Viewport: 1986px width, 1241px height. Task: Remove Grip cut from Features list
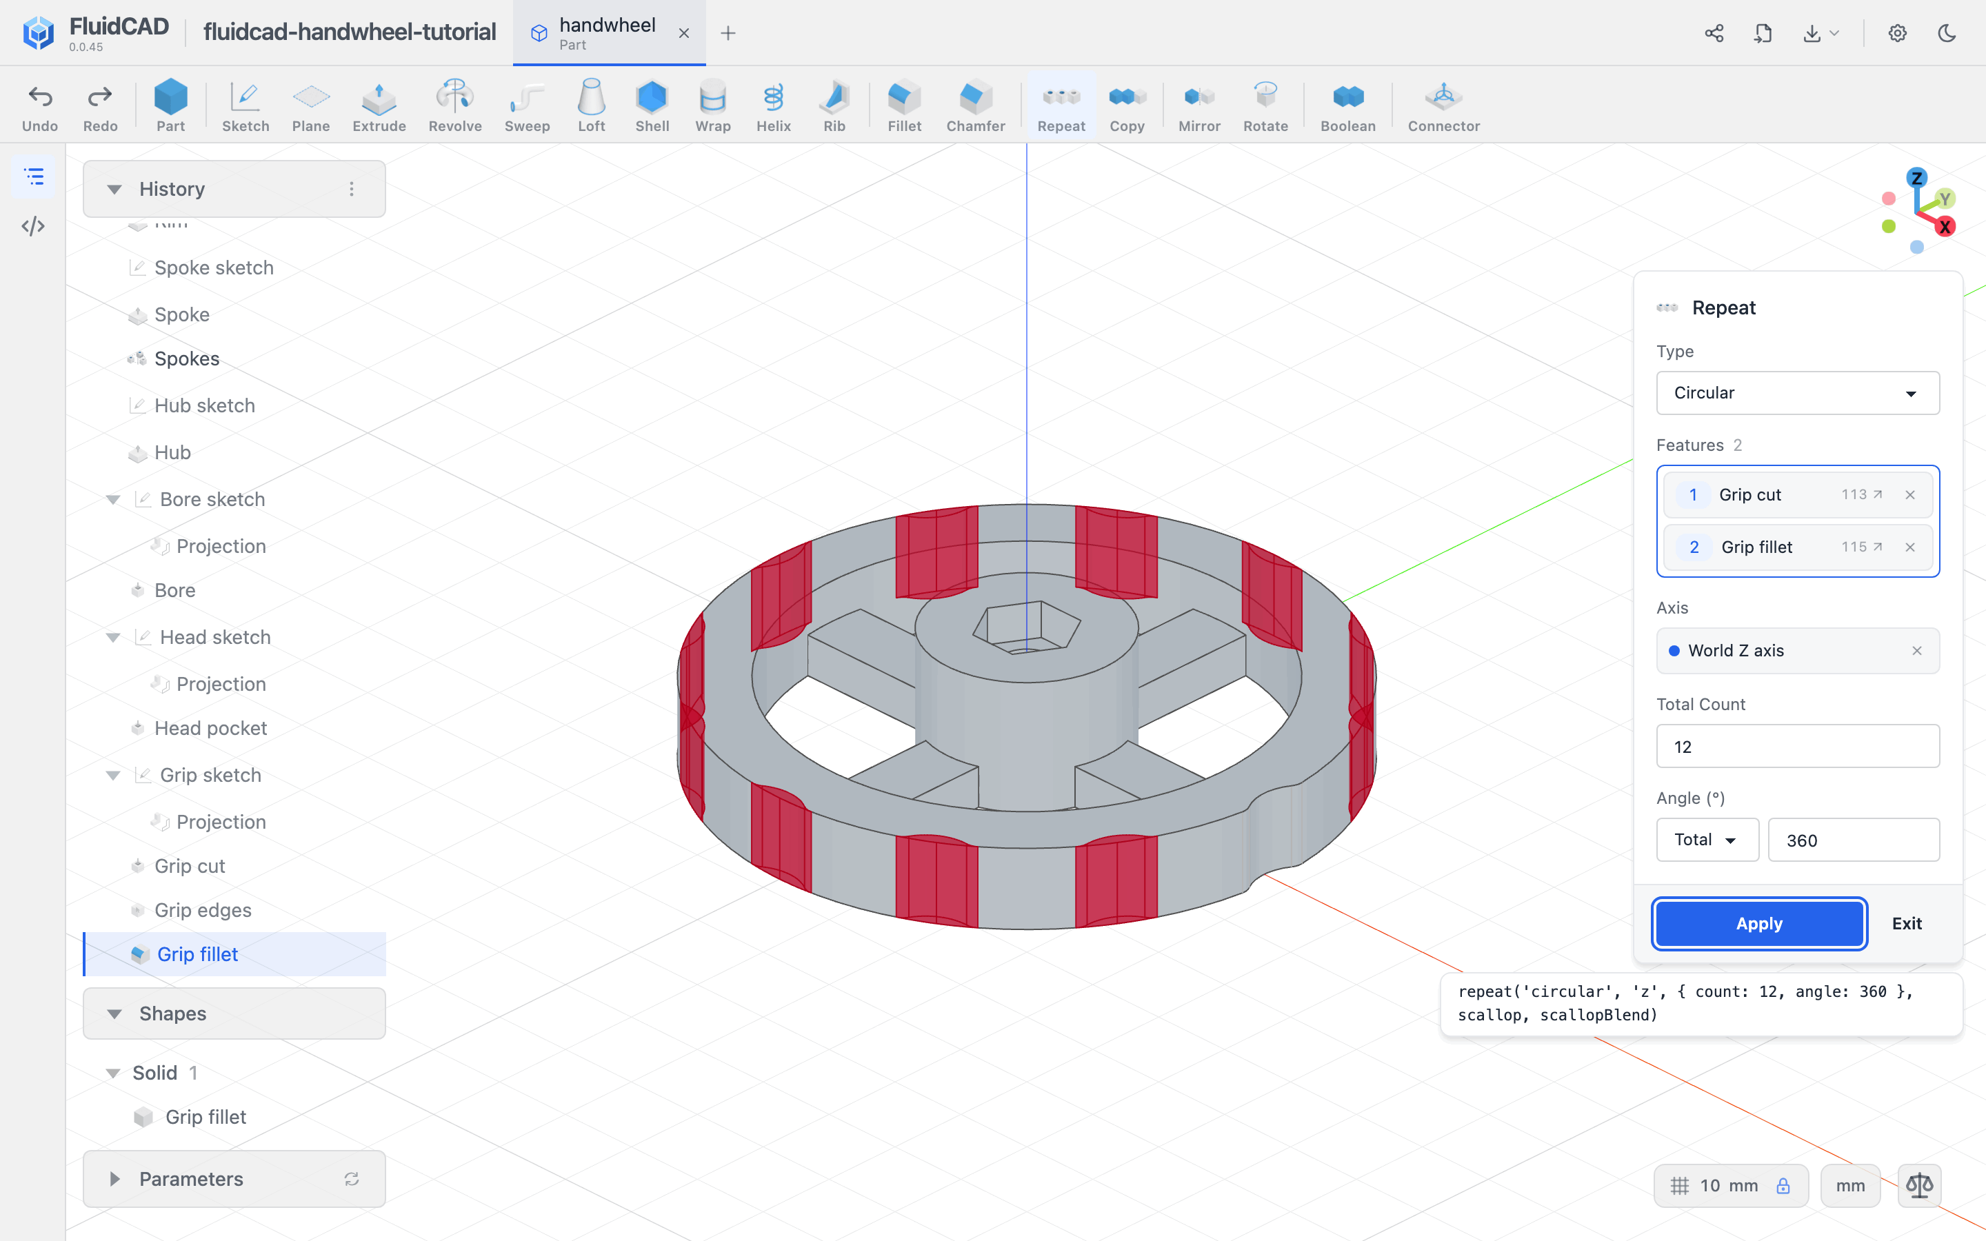(1909, 494)
